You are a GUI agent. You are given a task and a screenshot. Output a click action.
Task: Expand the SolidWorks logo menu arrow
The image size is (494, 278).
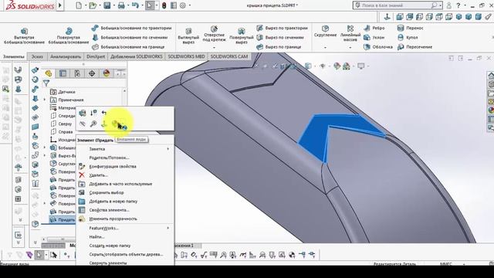point(60,5)
